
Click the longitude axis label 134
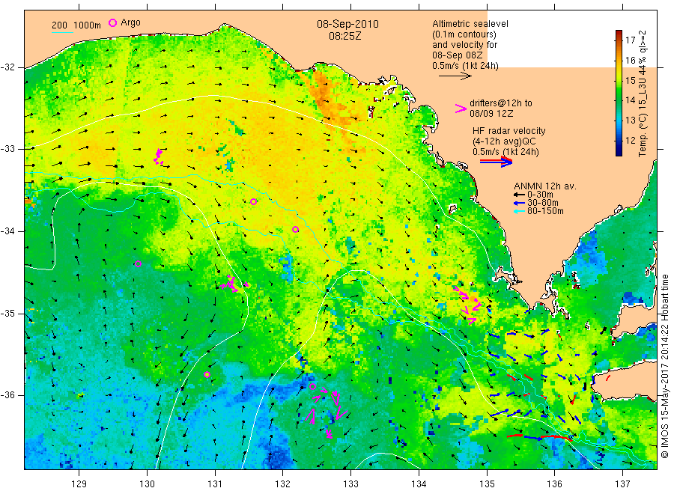[x=419, y=484]
